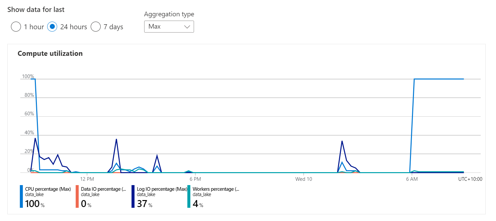496x221 pixels.
Task: Click the Data IO orange legend swatch
Action: [77, 196]
